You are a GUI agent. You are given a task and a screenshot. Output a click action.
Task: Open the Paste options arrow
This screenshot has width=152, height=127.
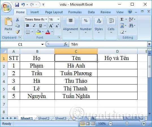point(8,33)
